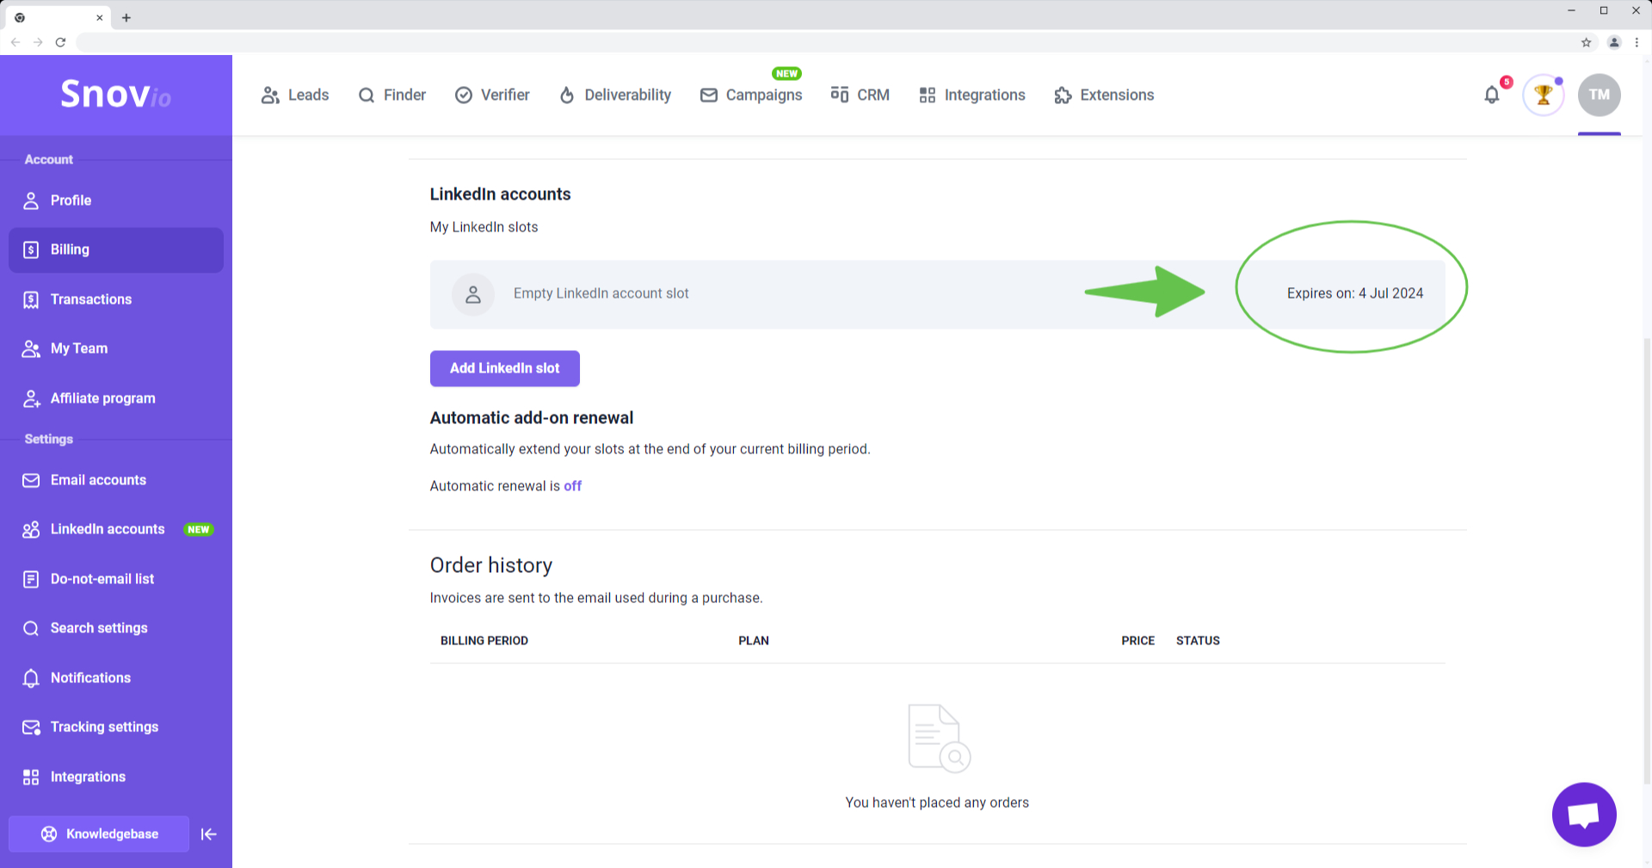Open the Extensions menu
1652x868 pixels.
coord(1104,95)
